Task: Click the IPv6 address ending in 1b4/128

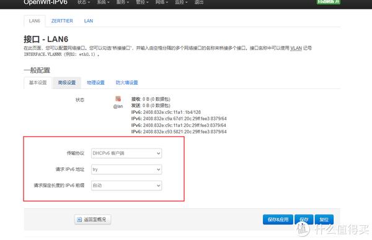Action: coord(172,112)
